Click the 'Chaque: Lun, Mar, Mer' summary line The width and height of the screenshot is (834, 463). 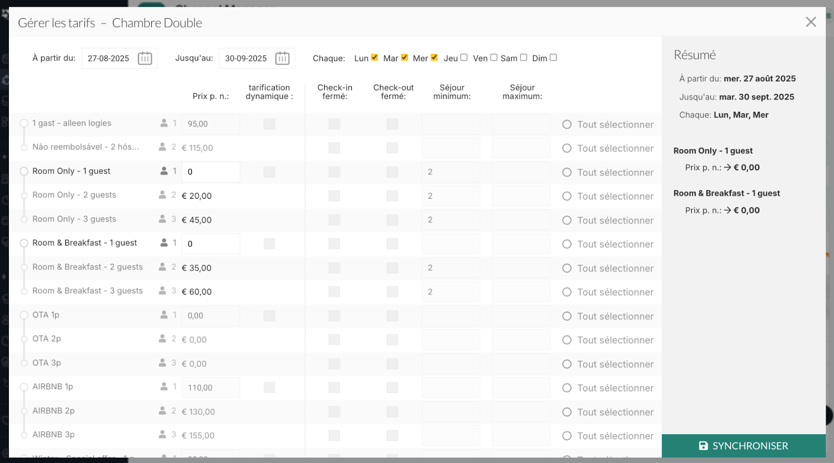(x=723, y=115)
